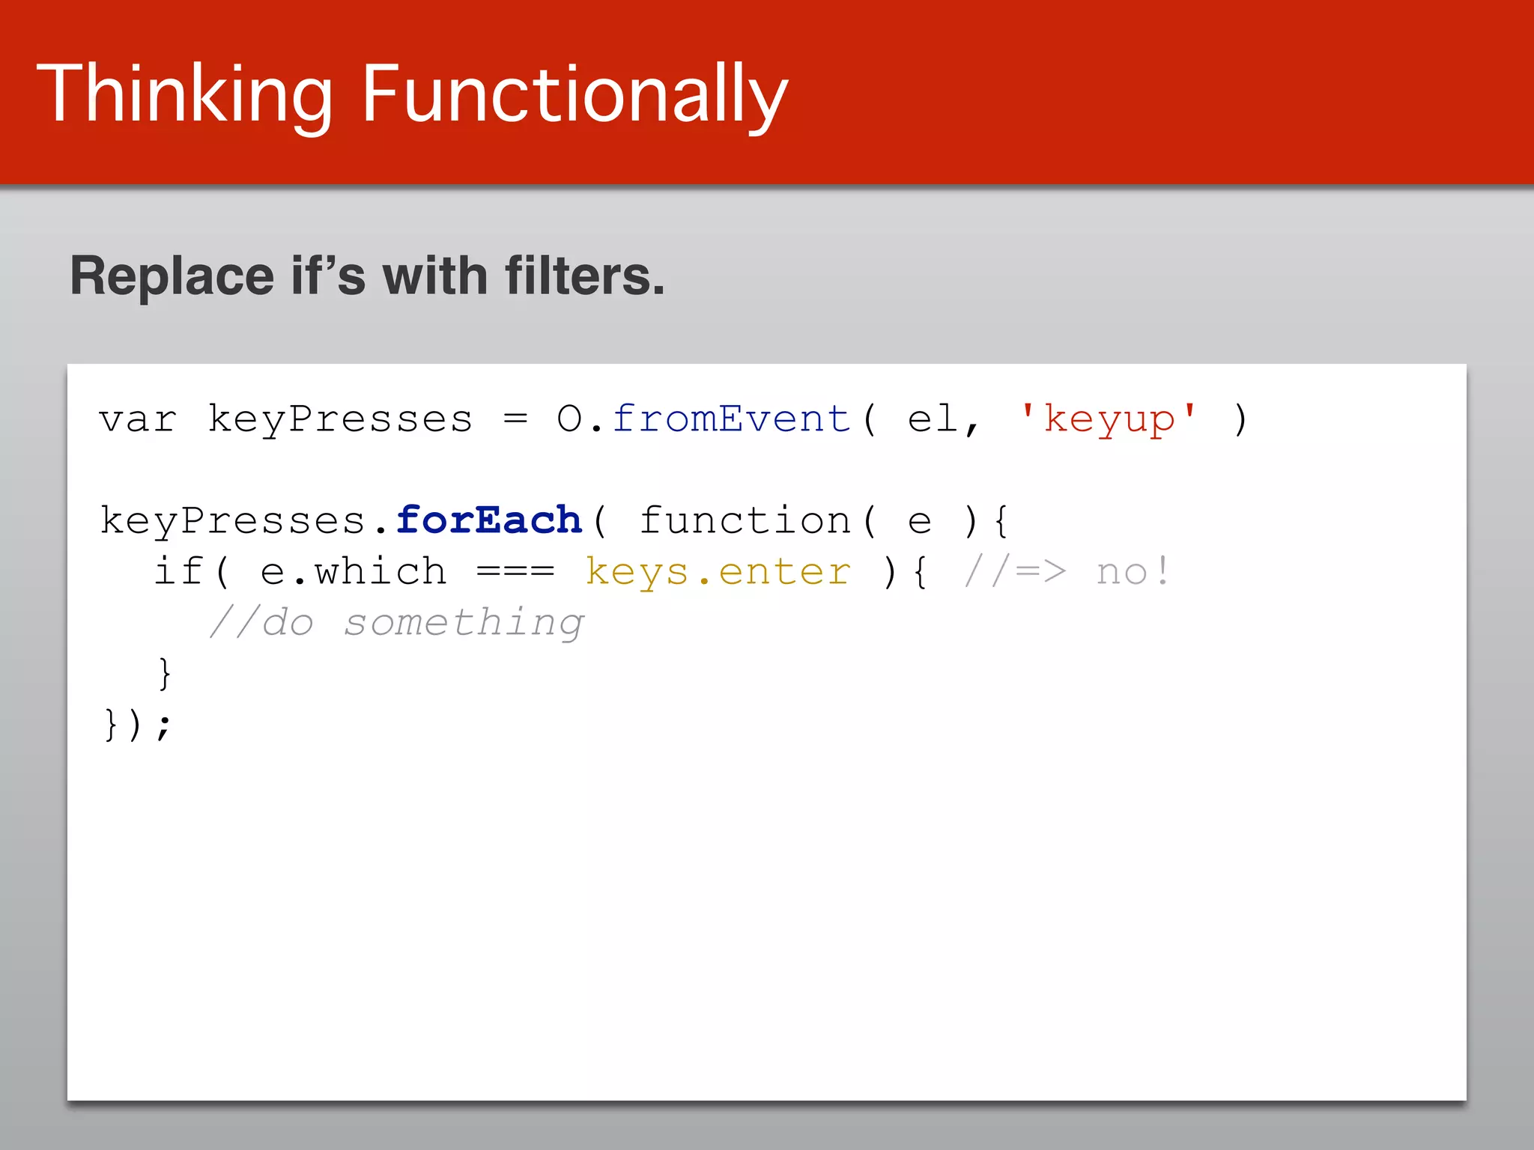1534x1150 pixels.
Task: Click the 'var' keyword in code
Action: tap(138, 419)
